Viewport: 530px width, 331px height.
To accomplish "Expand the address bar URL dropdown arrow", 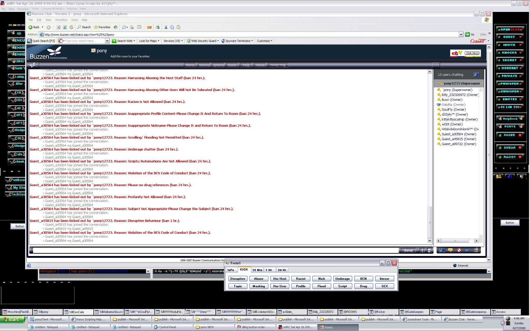I will [x=461, y=34].
